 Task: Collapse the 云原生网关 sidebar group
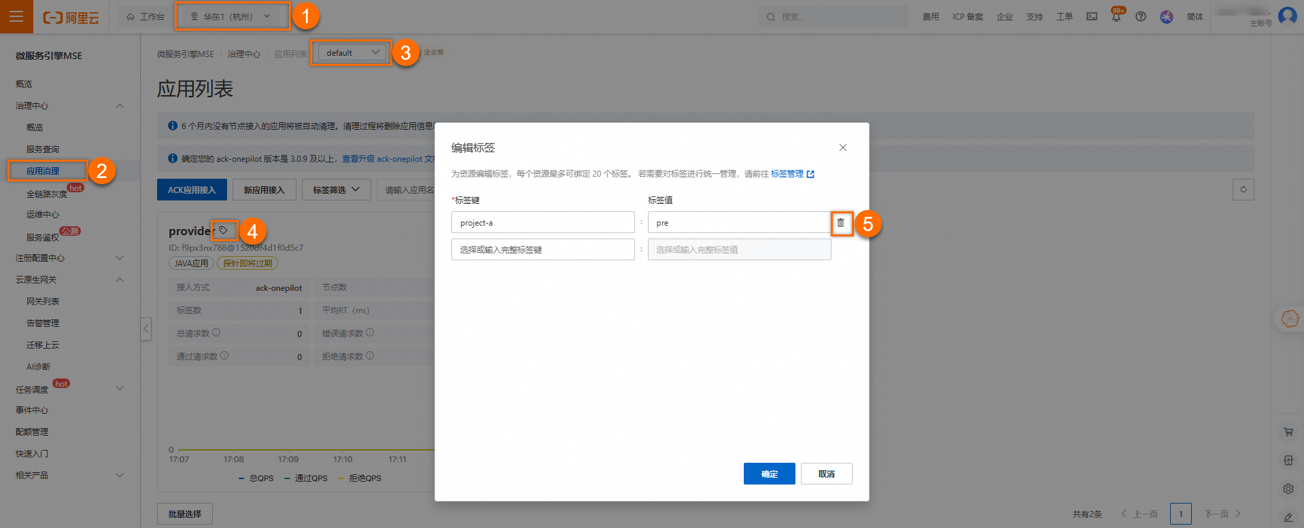point(120,279)
